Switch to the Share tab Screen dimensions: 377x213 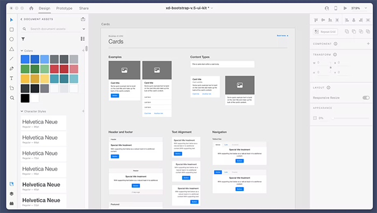tap(84, 8)
